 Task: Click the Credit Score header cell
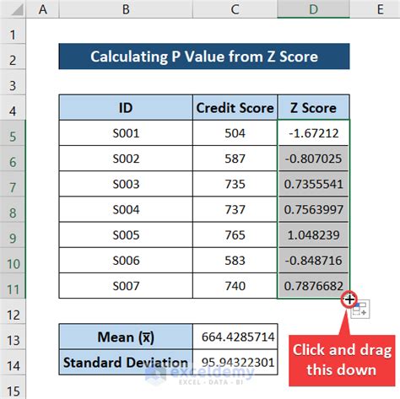(x=235, y=107)
